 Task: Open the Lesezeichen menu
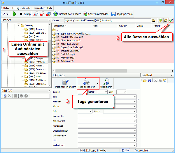click(39, 8)
